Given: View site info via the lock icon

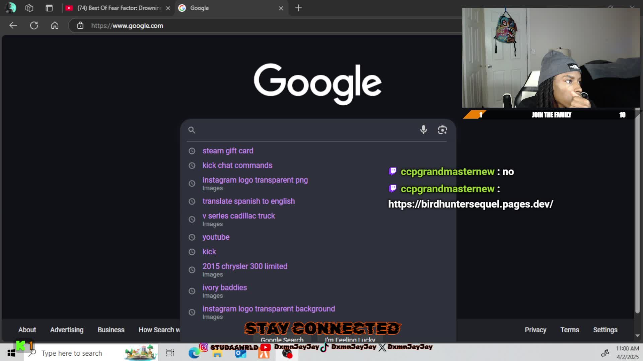Looking at the screenshot, I should click(80, 25).
